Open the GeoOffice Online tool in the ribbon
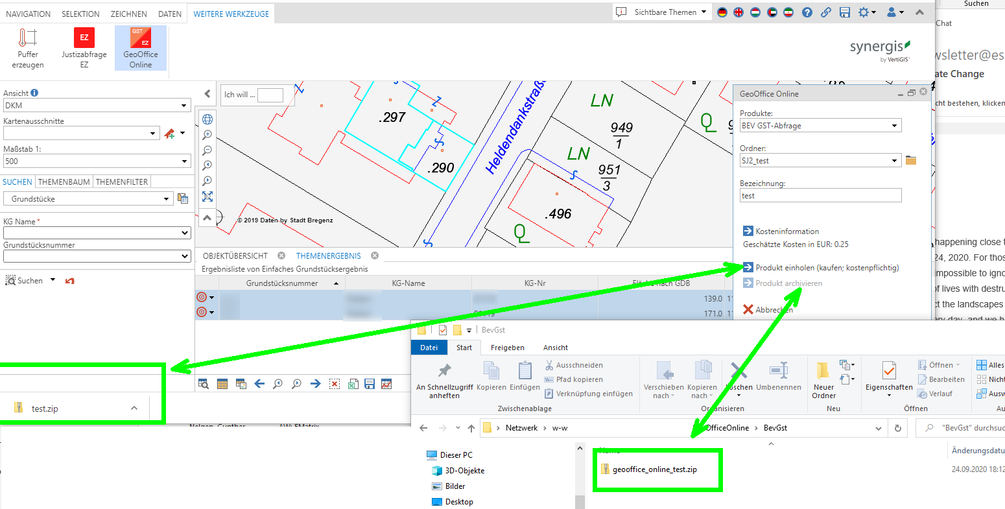 (140, 45)
